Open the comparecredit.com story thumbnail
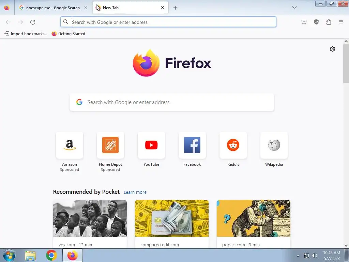The width and height of the screenshot is (349, 262). 172,218
